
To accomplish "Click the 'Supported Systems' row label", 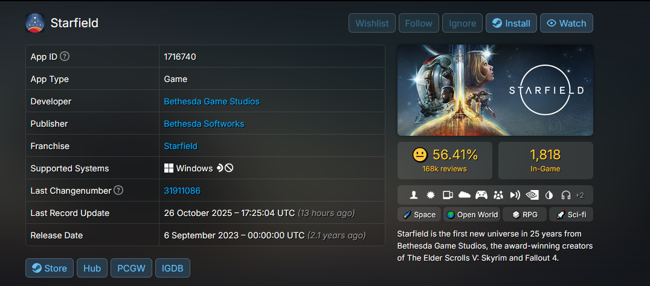I will pos(69,168).
